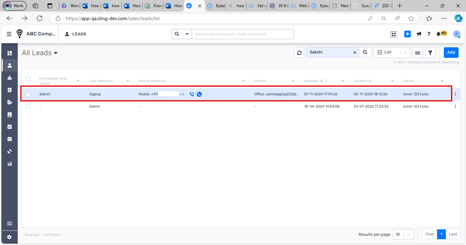Open the Companies building sidebar icon
466x245 pixels.
[x=10, y=102]
